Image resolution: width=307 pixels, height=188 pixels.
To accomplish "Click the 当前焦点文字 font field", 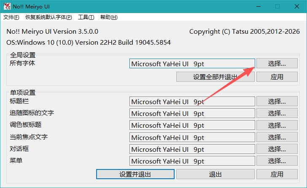I will click(192, 137).
